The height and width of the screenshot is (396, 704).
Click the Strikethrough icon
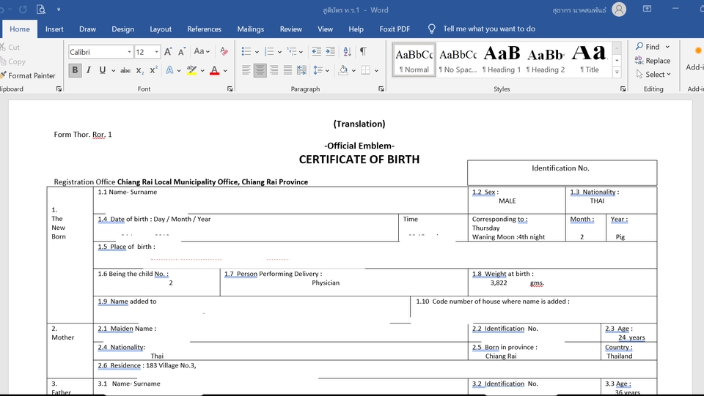(125, 70)
